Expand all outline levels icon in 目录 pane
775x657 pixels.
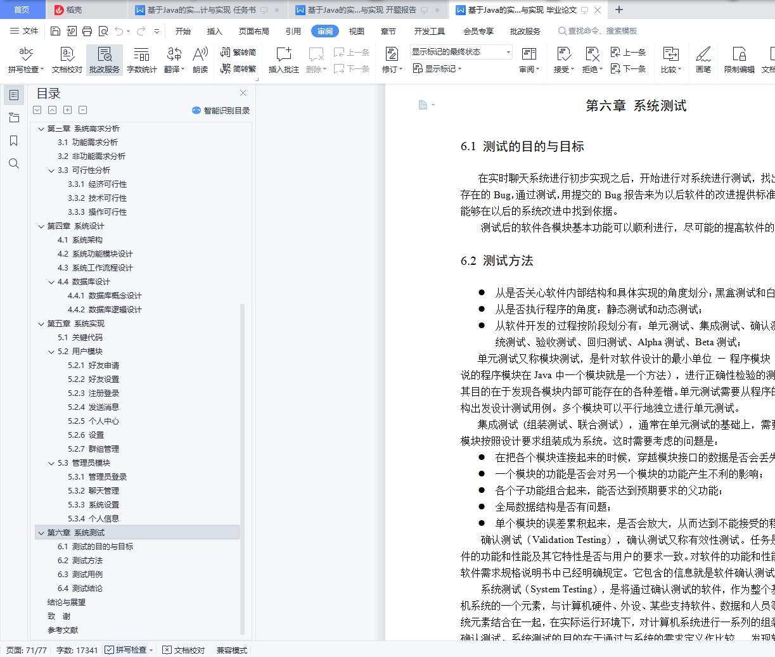click(x=37, y=110)
